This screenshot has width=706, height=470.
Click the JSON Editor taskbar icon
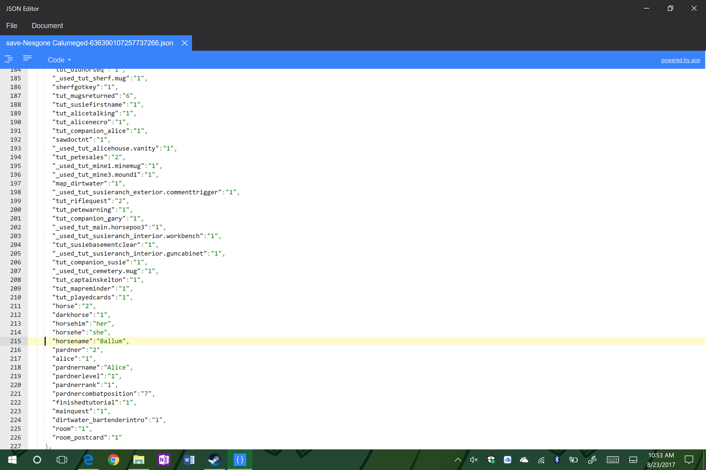239,459
